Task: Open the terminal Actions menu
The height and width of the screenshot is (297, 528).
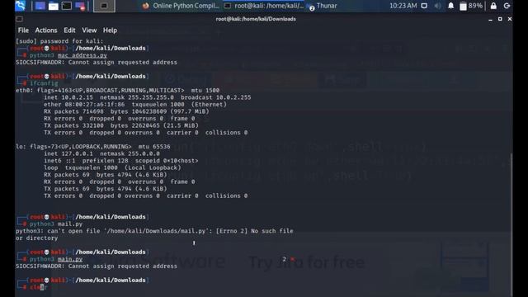Action: [46, 31]
